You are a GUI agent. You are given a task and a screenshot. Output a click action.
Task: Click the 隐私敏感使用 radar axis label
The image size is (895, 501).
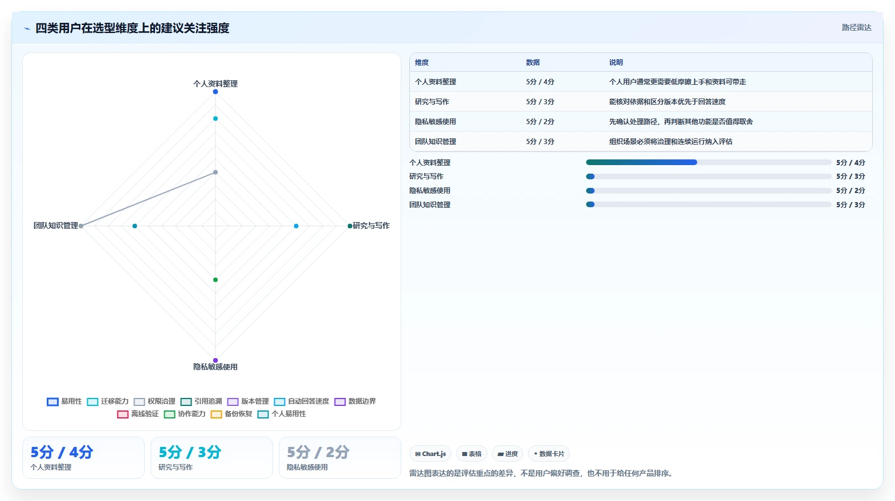[215, 367]
